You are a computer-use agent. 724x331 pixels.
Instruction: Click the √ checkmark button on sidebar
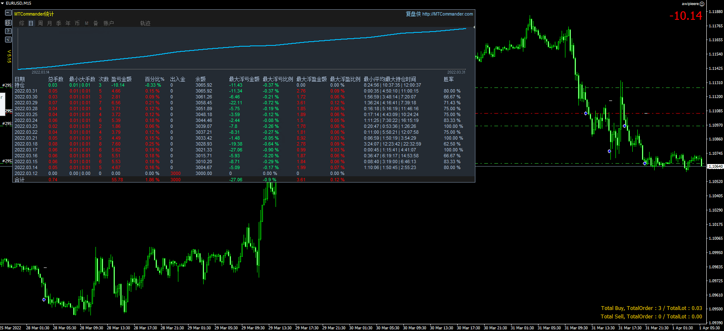point(8,40)
